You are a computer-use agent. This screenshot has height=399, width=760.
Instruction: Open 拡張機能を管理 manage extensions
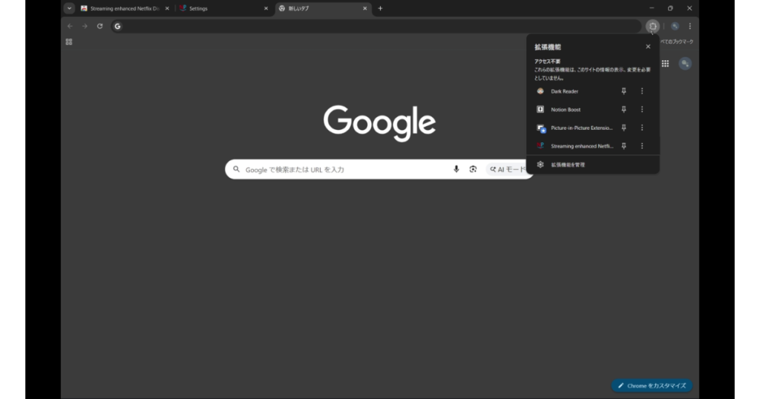[568, 165]
